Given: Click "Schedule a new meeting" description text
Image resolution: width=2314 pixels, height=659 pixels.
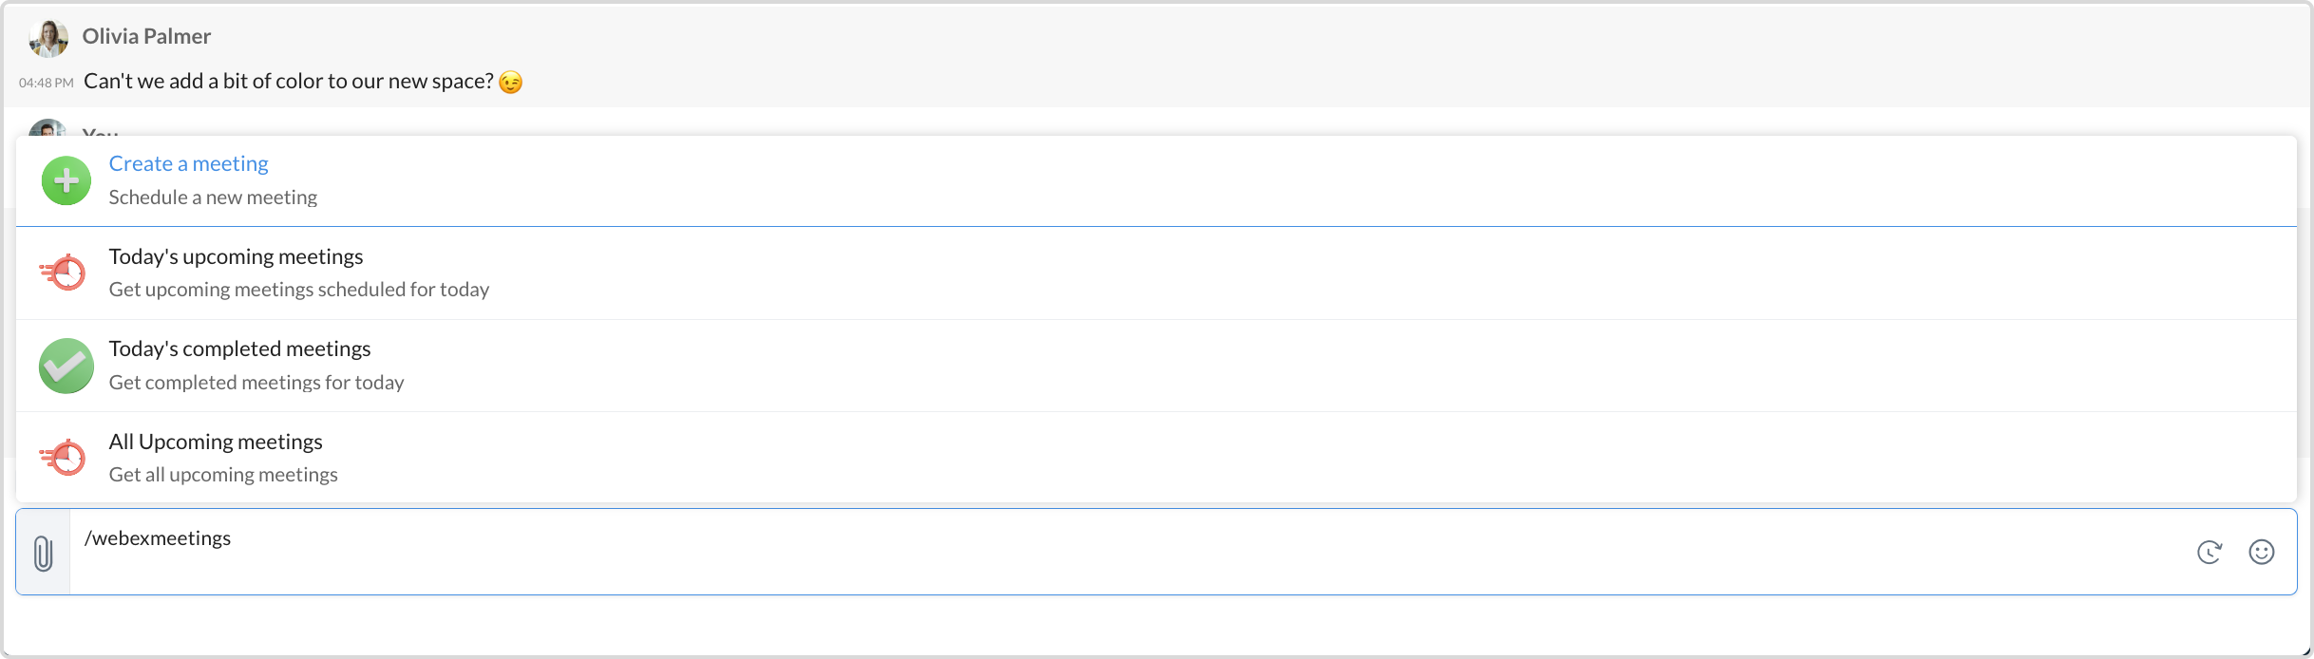Looking at the screenshot, I should coord(213,198).
